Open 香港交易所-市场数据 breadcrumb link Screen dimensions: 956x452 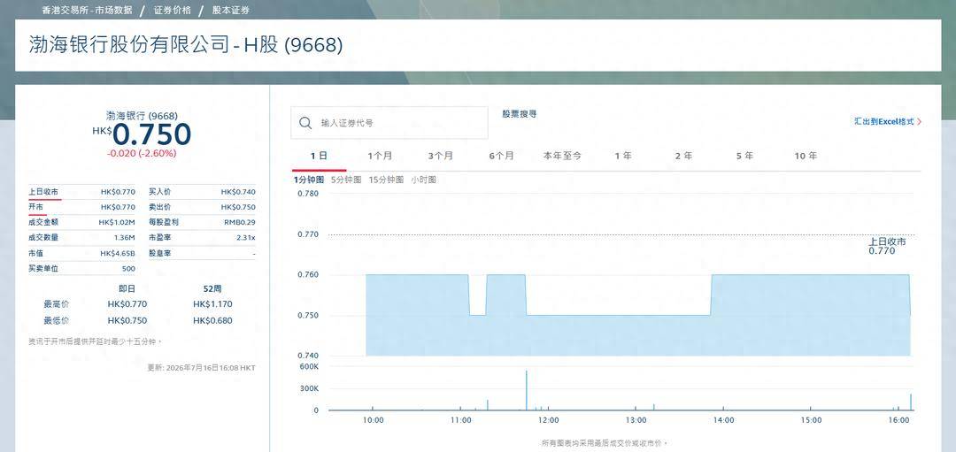tap(87, 11)
